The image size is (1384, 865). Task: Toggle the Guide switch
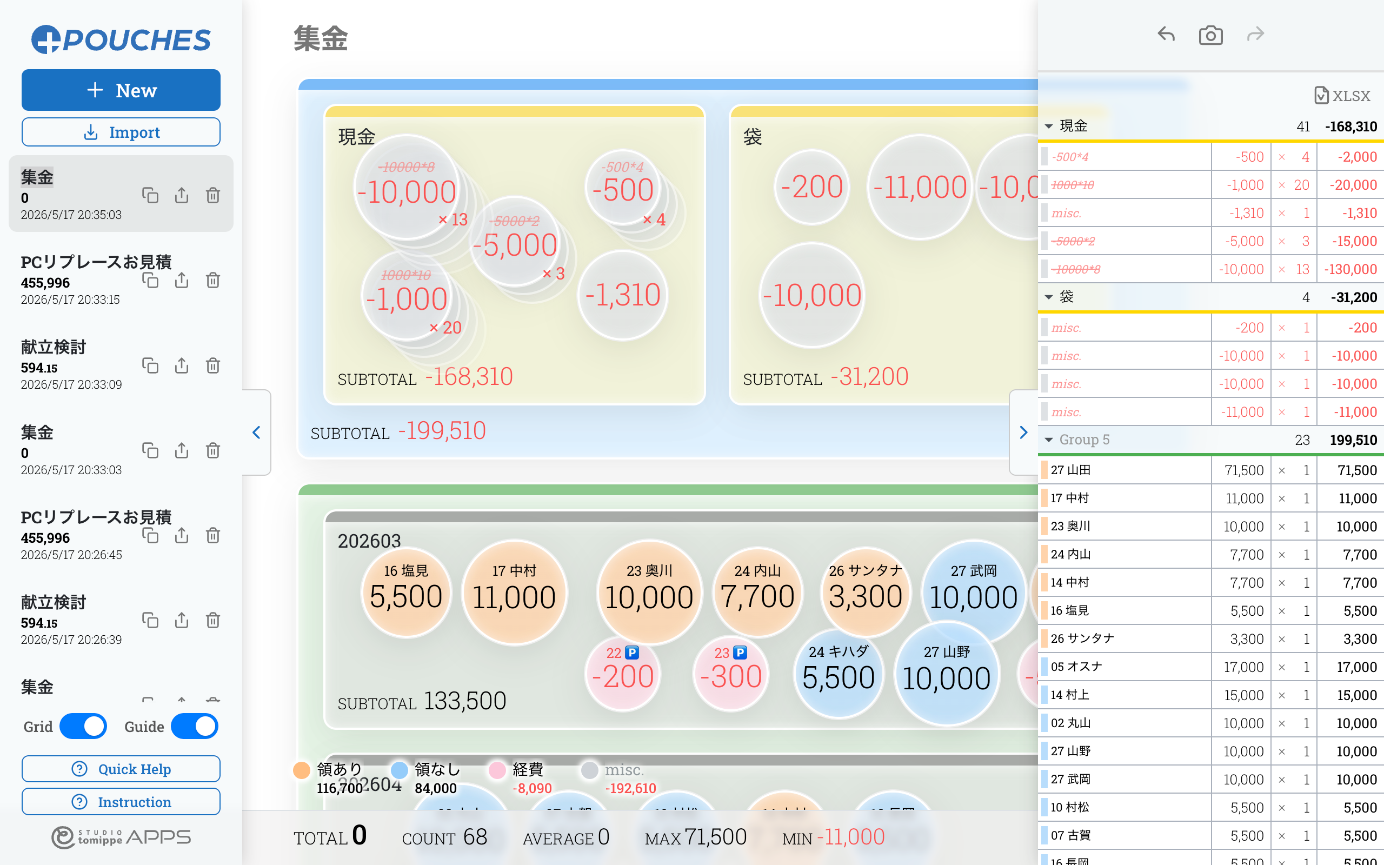[x=195, y=726]
